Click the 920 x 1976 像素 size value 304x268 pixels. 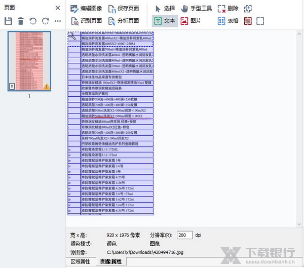click(x=123, y=235)
